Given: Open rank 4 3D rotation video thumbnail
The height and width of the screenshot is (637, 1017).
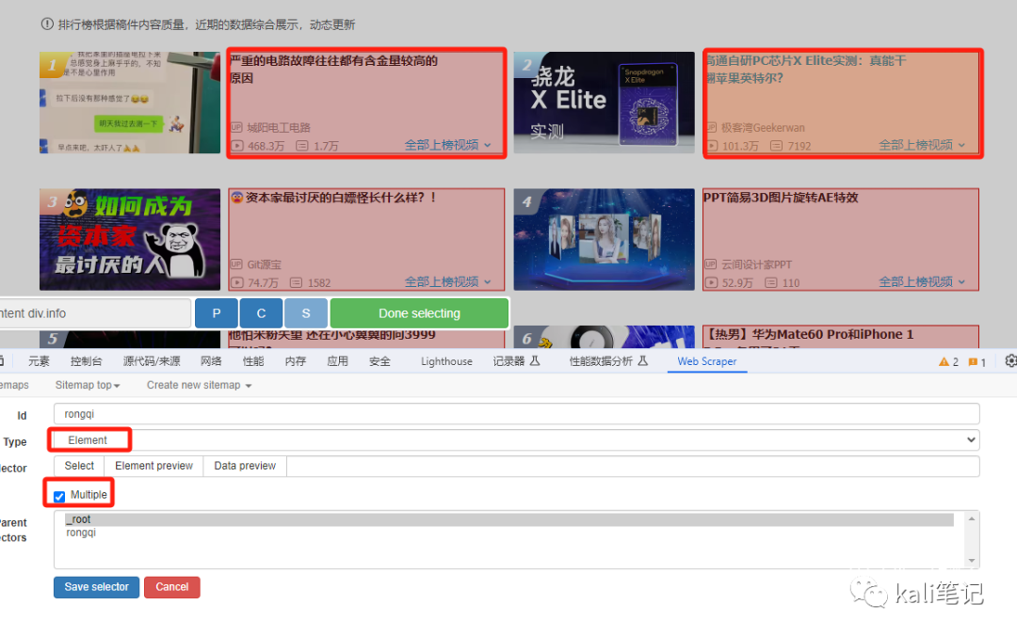Looking at the screenshot, I should coord(604,239).
